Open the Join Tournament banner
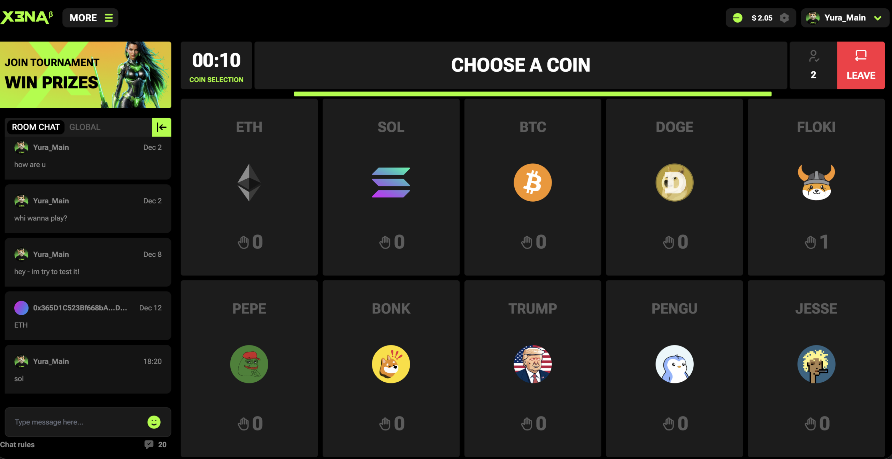 [85, 75]
